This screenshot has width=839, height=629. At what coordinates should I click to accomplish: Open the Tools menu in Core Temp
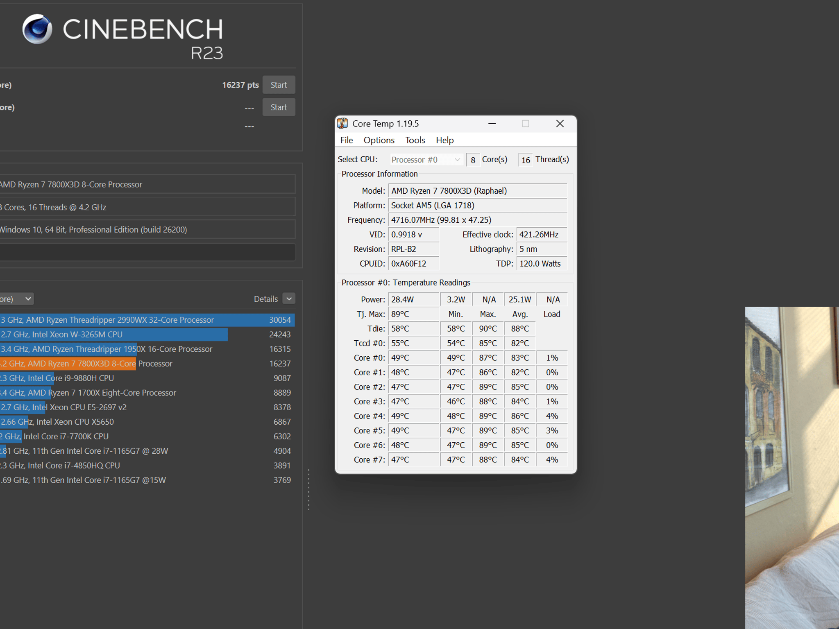tap(415, 140)
